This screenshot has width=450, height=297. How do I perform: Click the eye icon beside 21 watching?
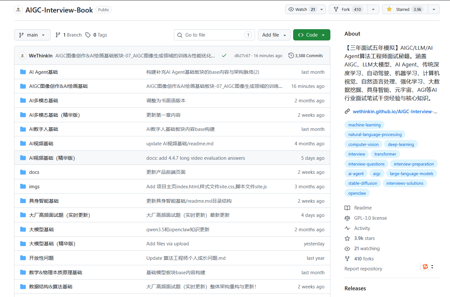pyautogui.click(x=347, y=249)
